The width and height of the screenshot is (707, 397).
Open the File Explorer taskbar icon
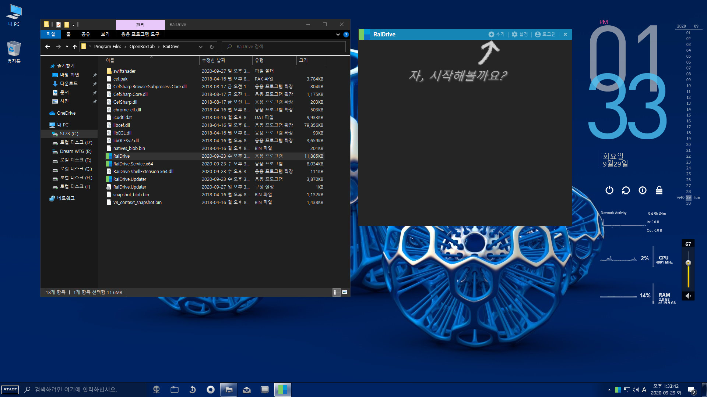point(228,390)
